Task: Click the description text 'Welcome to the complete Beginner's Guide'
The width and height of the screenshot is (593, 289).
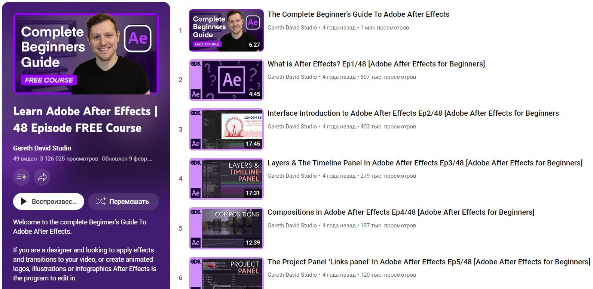Action: click(80, 227)
